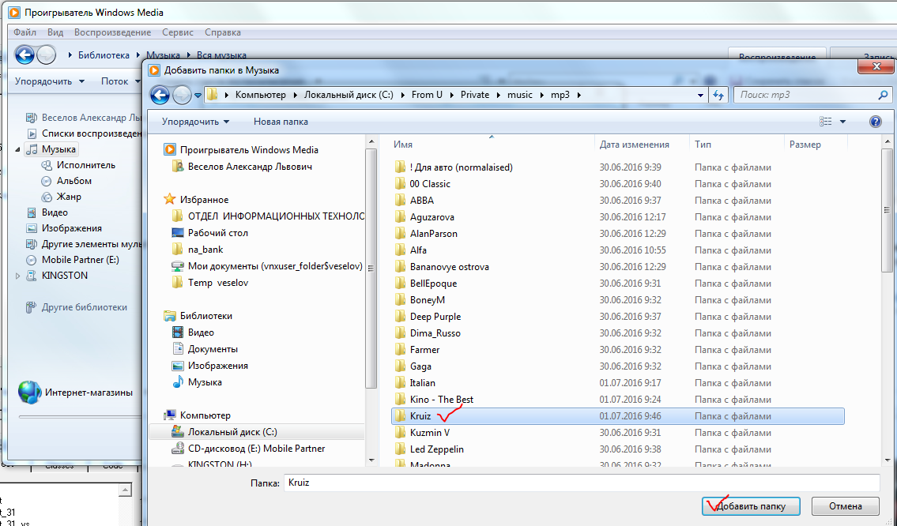
Task: Click the Документы library icon
Action: pos(177,349)
